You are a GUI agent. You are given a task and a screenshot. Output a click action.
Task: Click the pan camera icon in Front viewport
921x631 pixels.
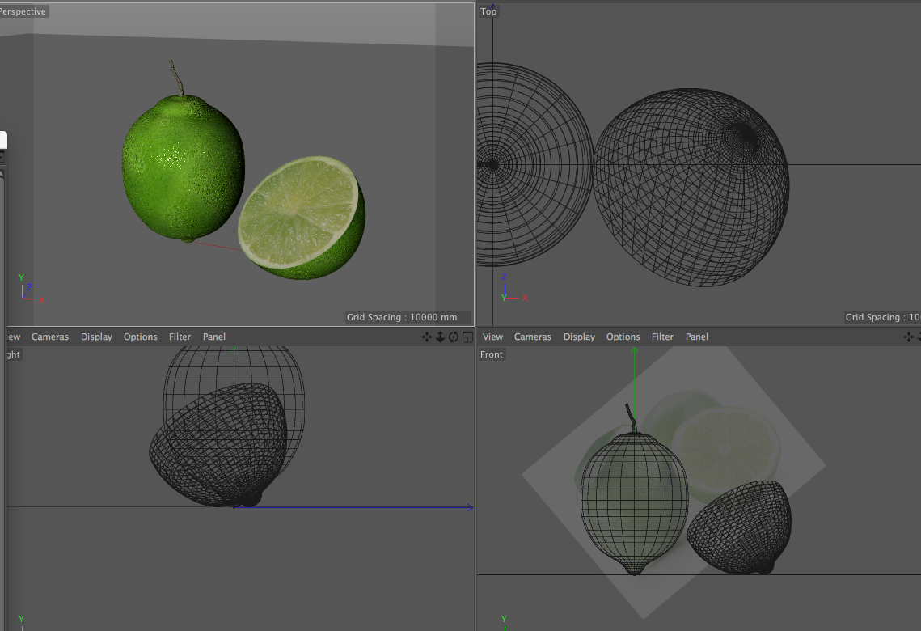(x=910, y=337)
